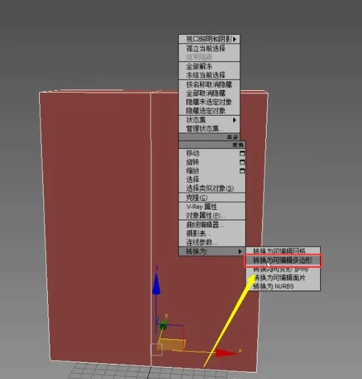The width and height of the screenshot is (362, 379).
Task: Click 隐藏未选定对象 entry
Action: point(209,102)
